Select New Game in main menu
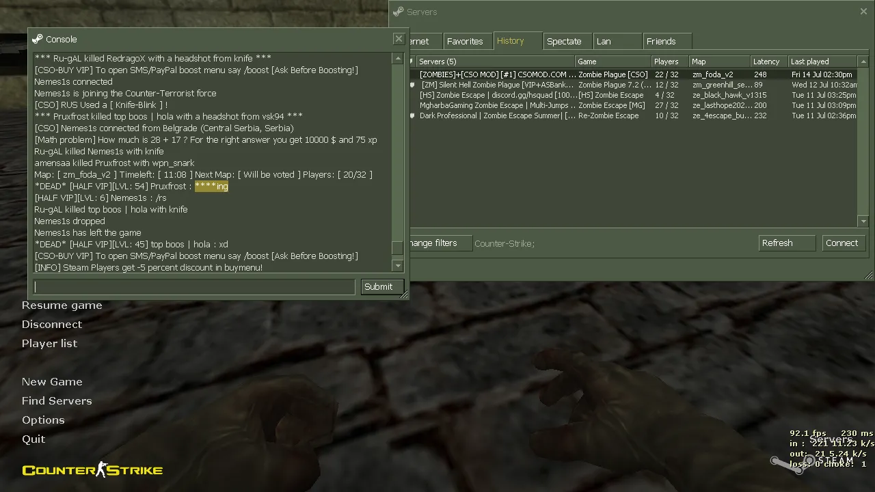The width and height of the screenshot is (875, 492). pos(52,382)
